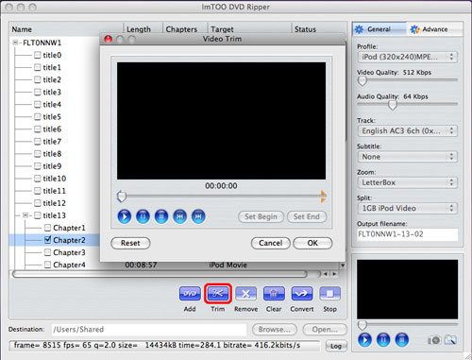This screenshot has height=360, width=472.
Task: Click the Reset button in Video Trim
Action: (x=130, y=243)
